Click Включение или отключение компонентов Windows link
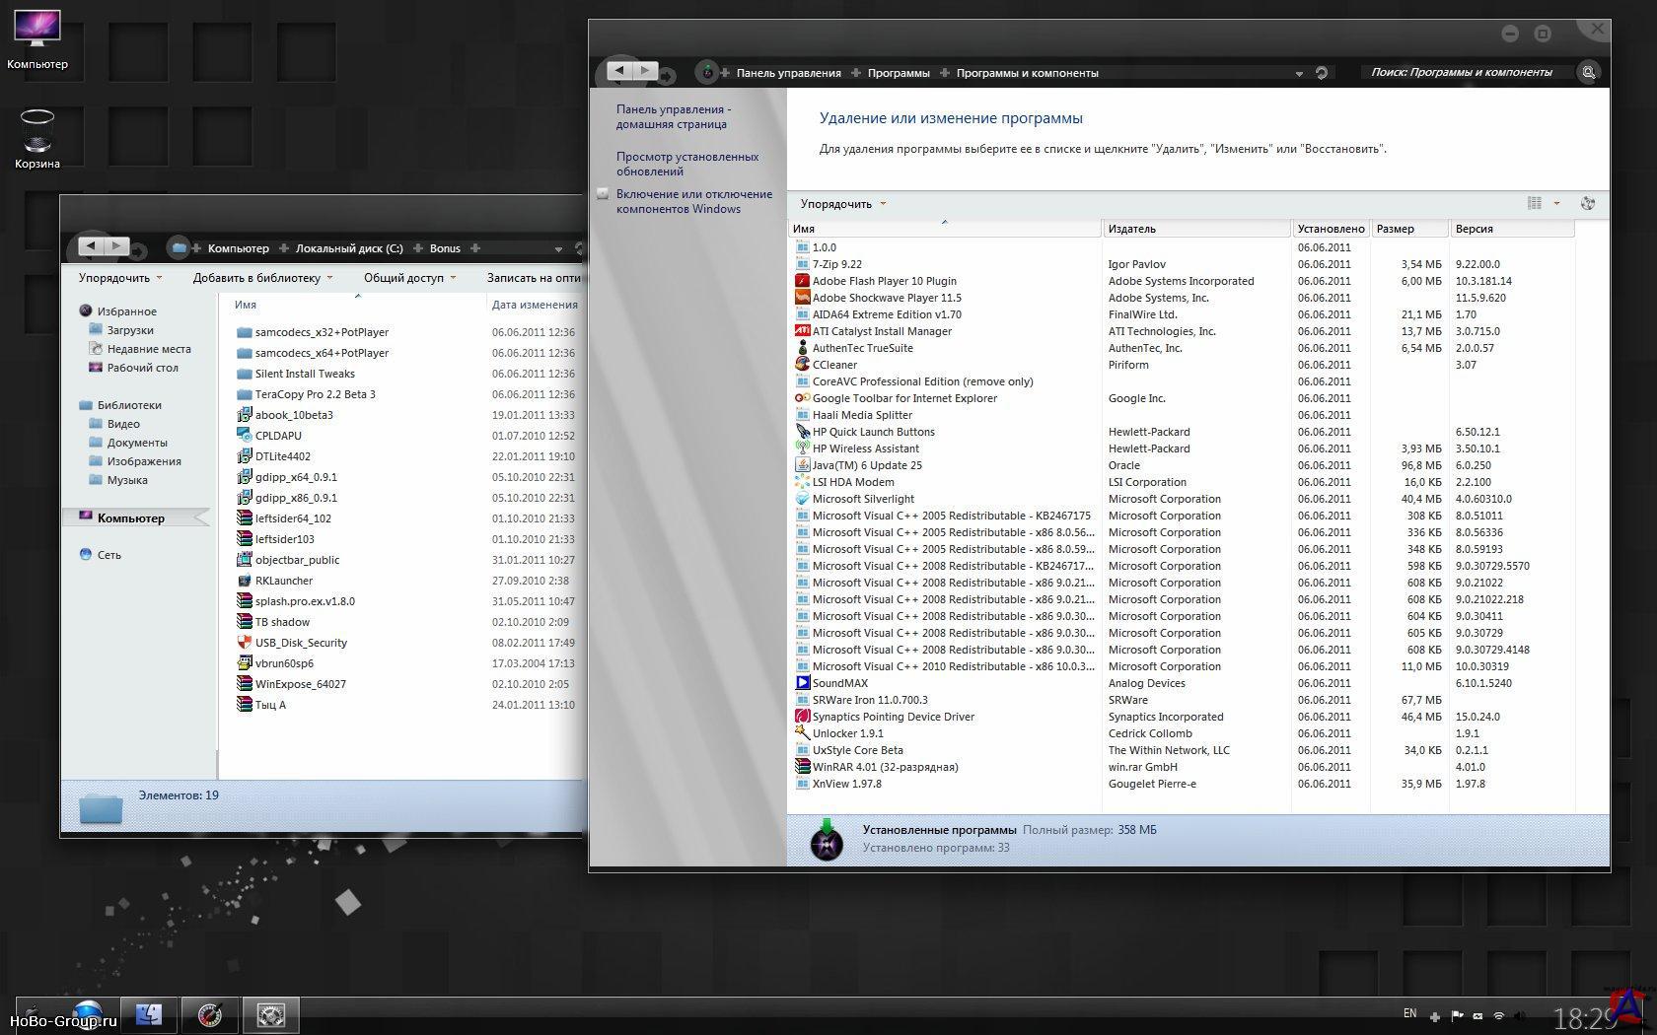Image resolution: width=1657 pixels, height=1035 pixels. [693, 201]
